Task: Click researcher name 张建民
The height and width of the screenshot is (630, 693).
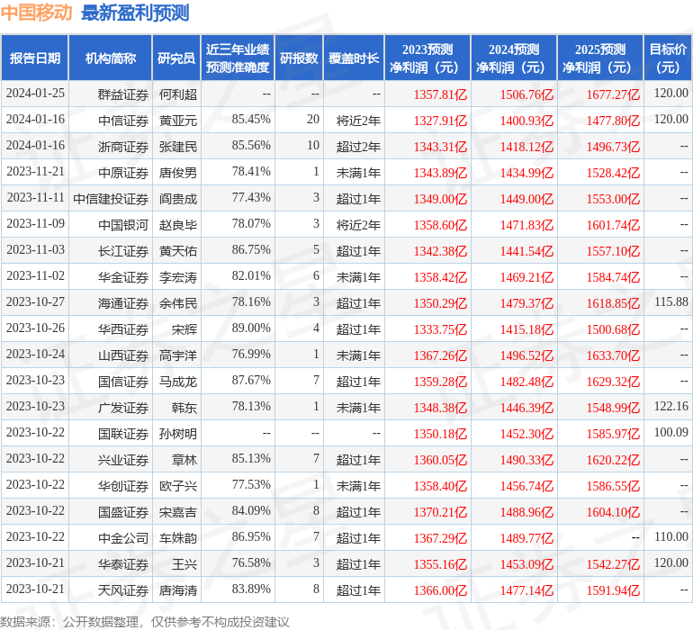Action: tap(178, 147)
